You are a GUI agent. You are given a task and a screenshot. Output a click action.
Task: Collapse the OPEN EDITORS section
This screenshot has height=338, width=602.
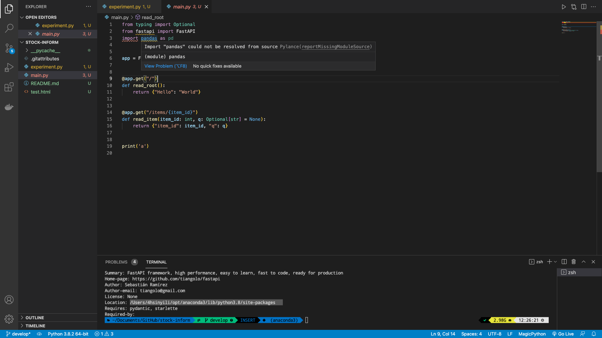point(41,17)
